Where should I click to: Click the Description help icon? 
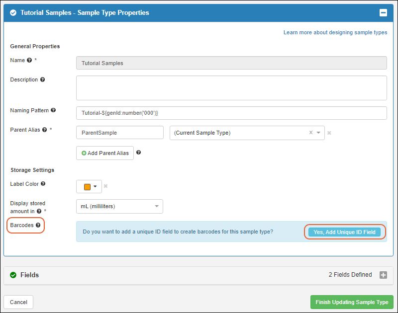pos(42,79)
